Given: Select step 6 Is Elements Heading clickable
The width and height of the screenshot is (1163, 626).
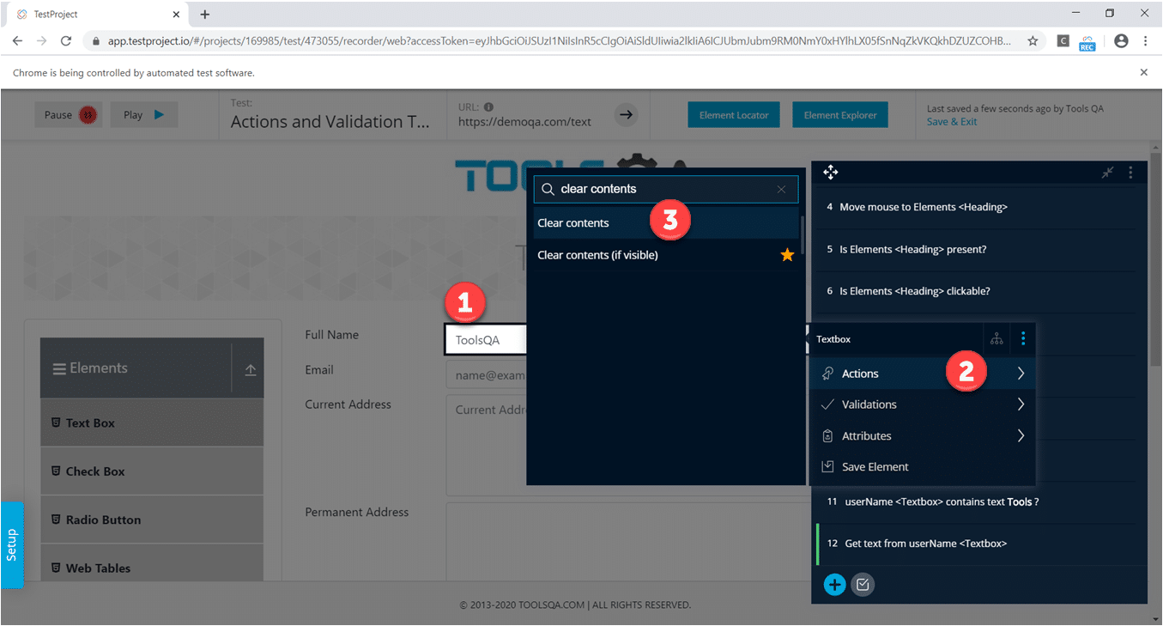Looking at the screenshot, I should click(974, 291).
